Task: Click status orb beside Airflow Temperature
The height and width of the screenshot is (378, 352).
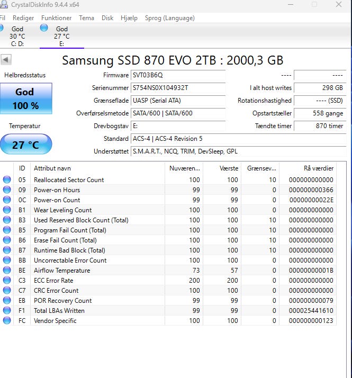Action: (x=7, y=271)
